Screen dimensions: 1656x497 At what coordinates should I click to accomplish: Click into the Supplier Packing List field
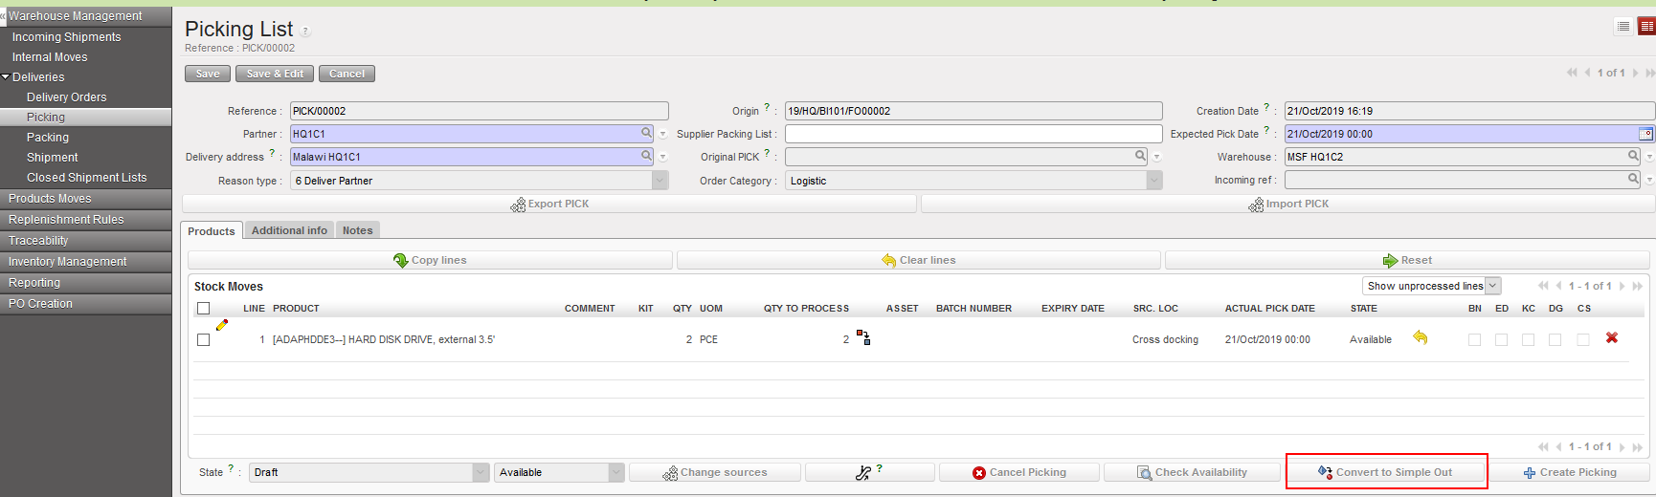973,134
